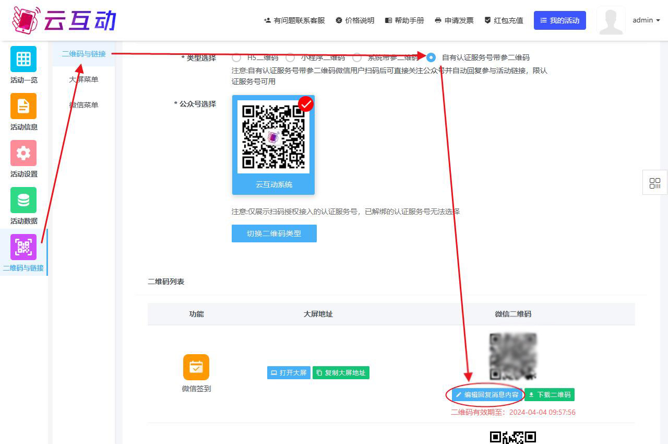The width and height of the screenshot is (668, 444).
Task: Click the blurred 微信二维码 image
Action: [513, 356]
